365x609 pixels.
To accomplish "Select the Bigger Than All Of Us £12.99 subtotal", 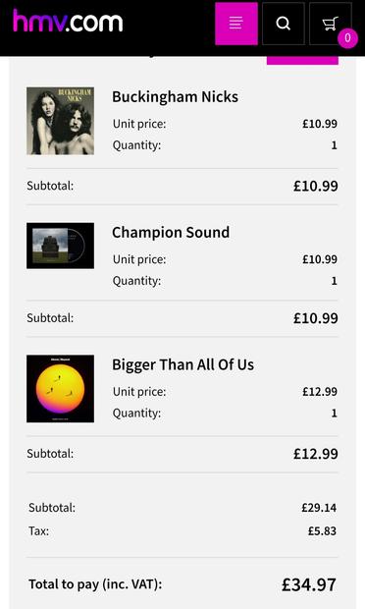I will (x=315, y=454).
